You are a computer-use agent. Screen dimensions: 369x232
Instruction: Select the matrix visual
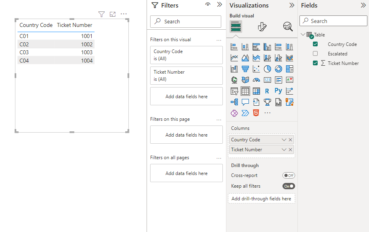pos(256,91)
